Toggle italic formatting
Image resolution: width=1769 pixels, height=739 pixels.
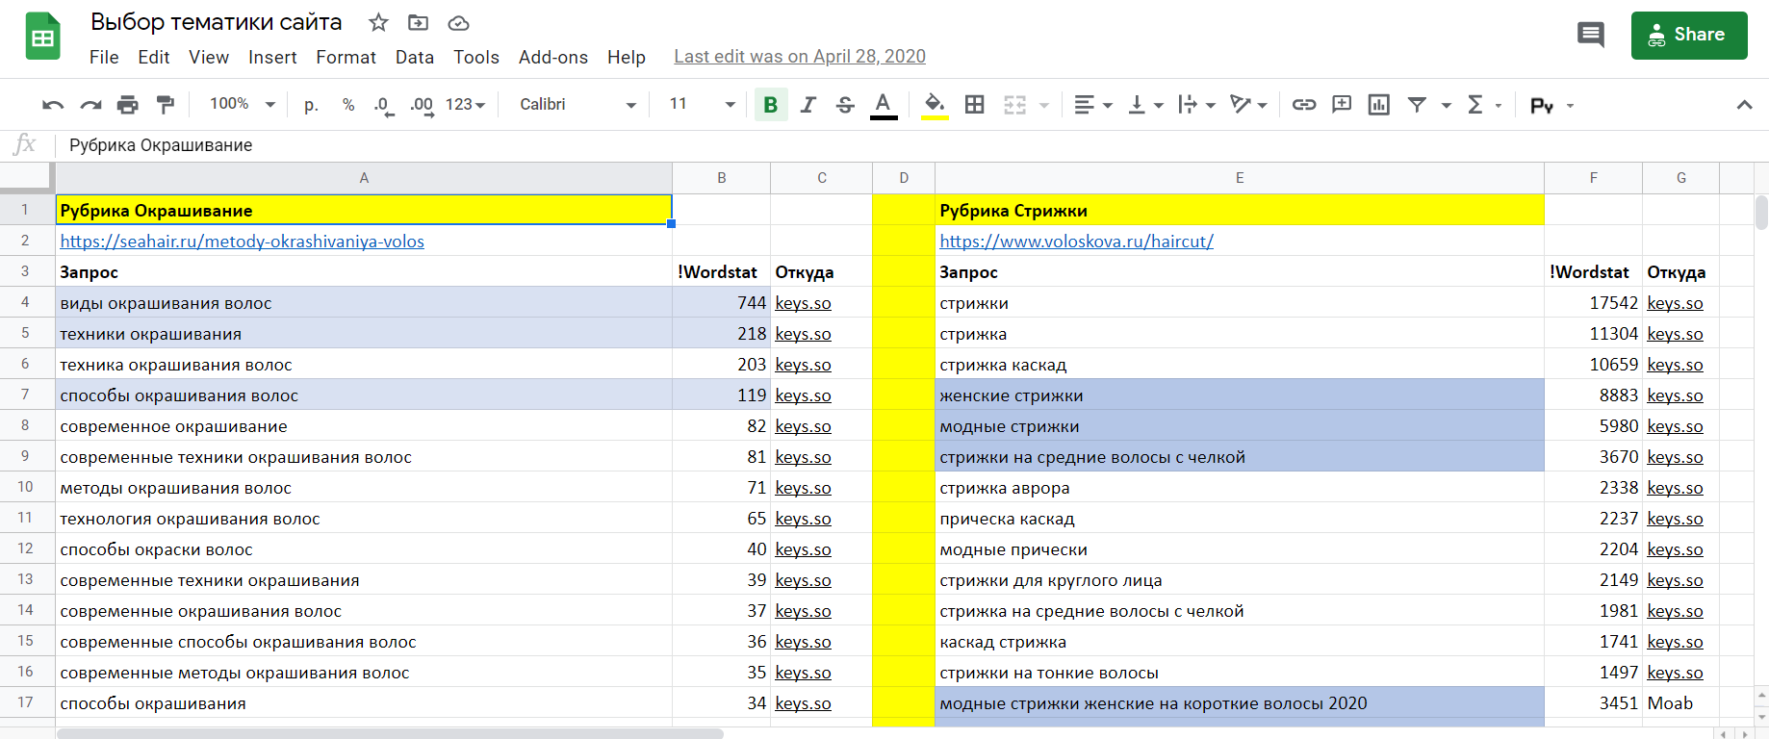[808, 105]
